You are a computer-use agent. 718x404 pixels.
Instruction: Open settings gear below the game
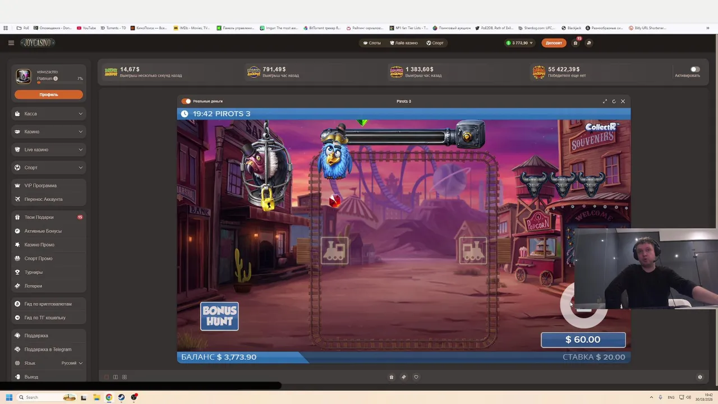[x=700, y=377]
